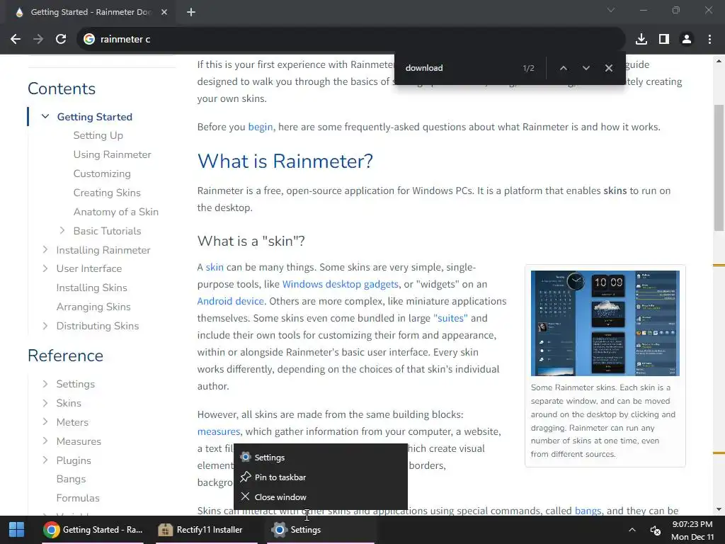725x544 pixels.
Task: Click the Google icon in the address bar
Action: pyautogui.click(x=89, y=40)
